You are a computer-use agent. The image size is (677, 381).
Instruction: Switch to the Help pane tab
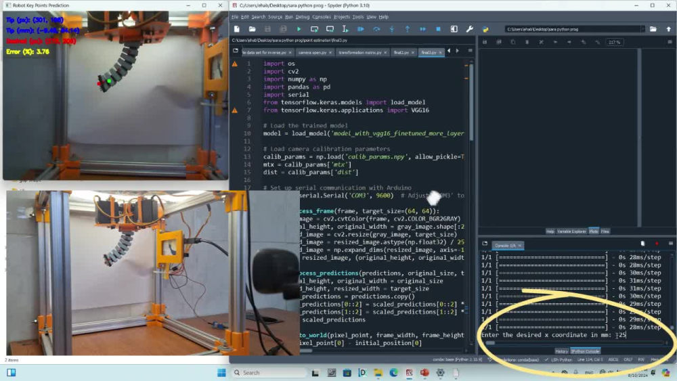(550, 231)
